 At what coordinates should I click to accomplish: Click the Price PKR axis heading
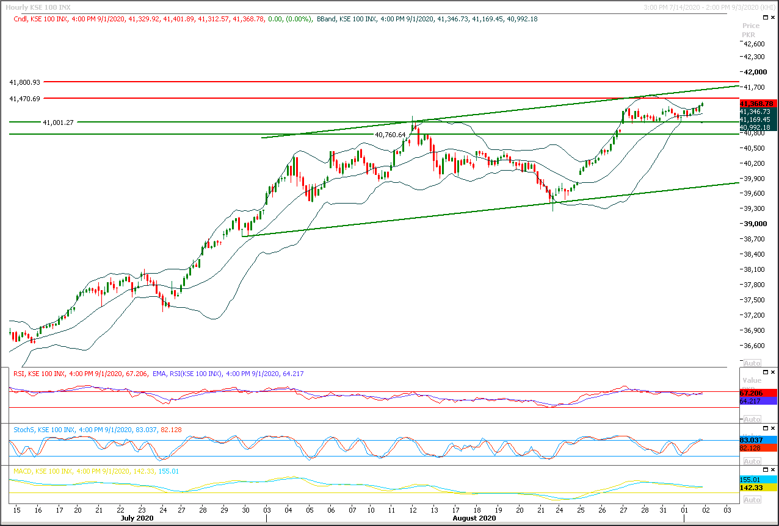click(751, 30)
